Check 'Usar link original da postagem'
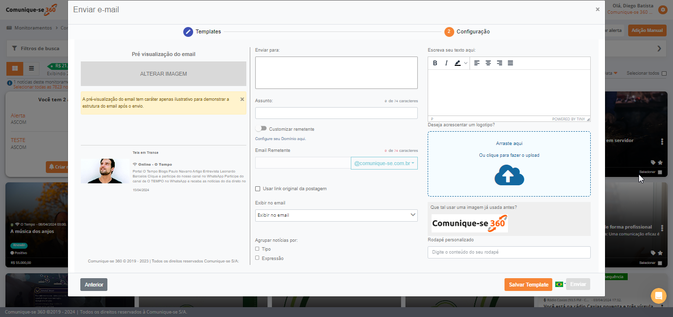 click(x=258, y=189)
